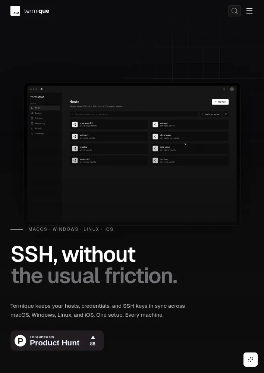Click the prod-web-01 host icon
The image size is (264, 373).
pyautogui.click(x=75, y=125)
